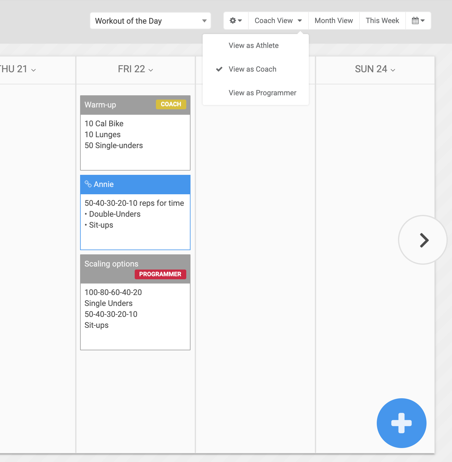The image size is (452, 462).
Task: Click the yellow COACH badge
Action: click(171, 104)
